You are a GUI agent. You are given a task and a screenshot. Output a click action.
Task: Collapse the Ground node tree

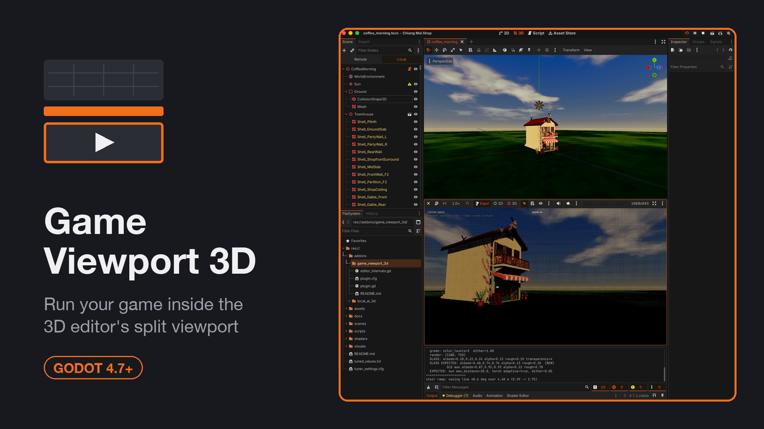coord(346,92)
